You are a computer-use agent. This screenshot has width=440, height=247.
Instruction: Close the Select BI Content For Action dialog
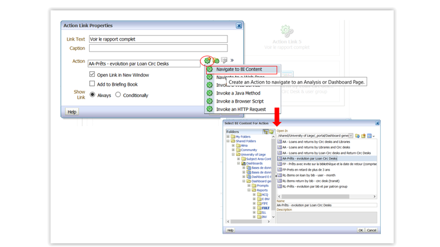377,123
